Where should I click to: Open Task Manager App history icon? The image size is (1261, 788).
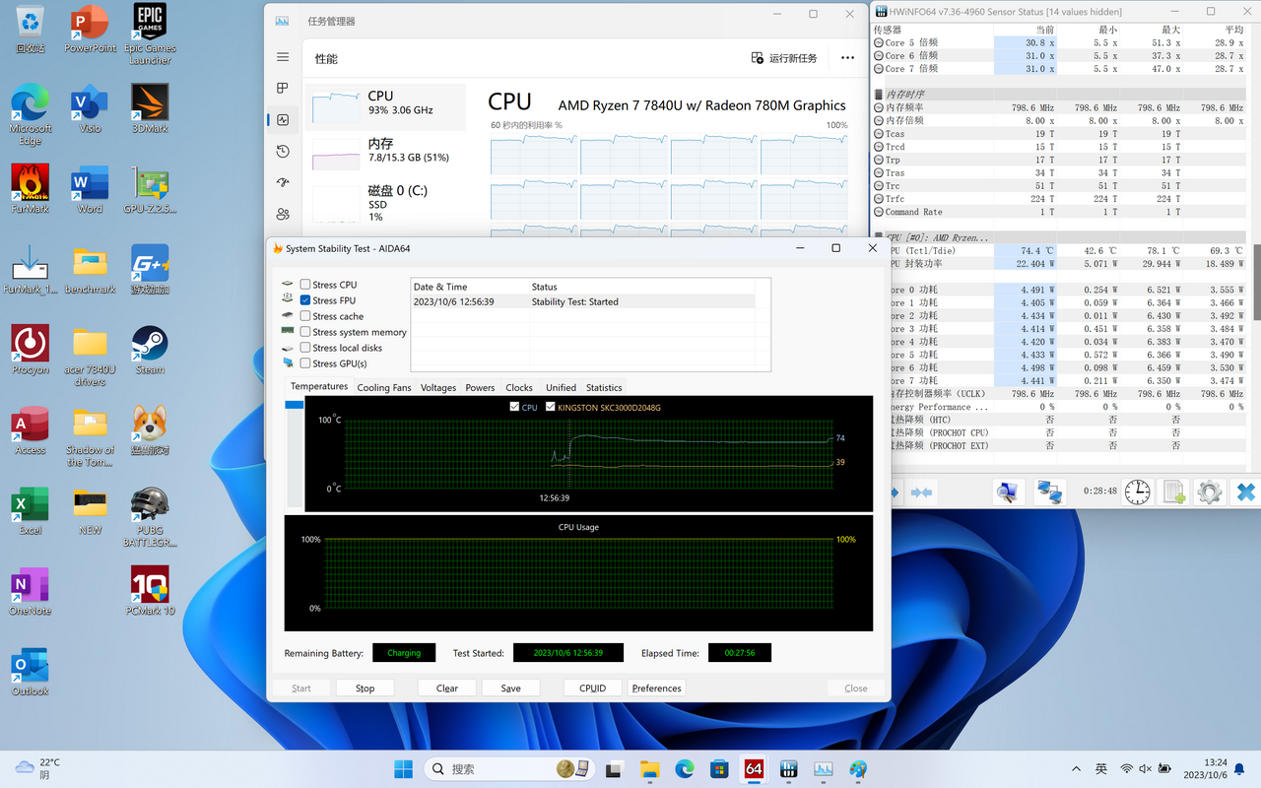pos(283,151)
